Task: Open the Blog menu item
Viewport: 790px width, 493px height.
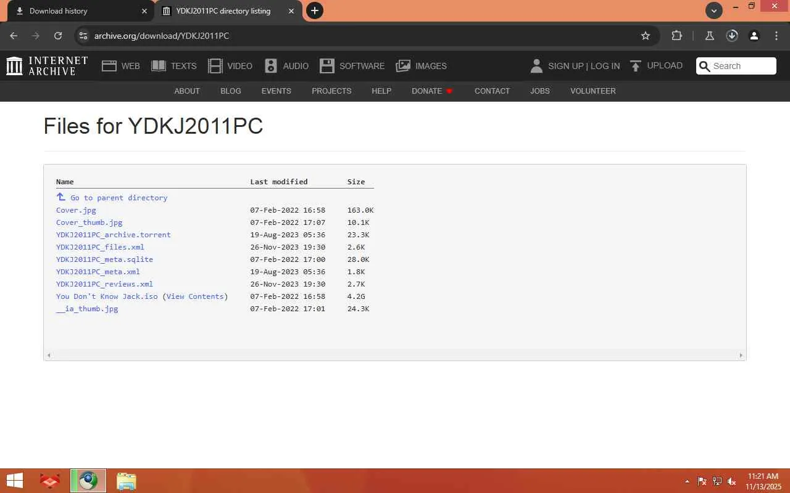Action: coord(231,91)
